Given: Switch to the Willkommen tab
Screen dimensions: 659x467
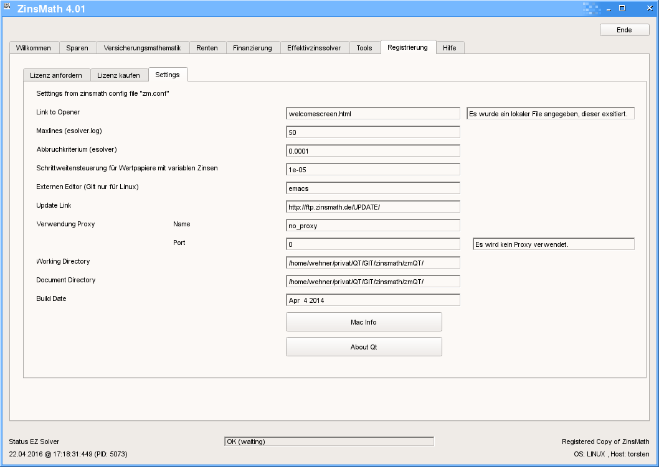Looking at the screenshot, I should (34, 48).
